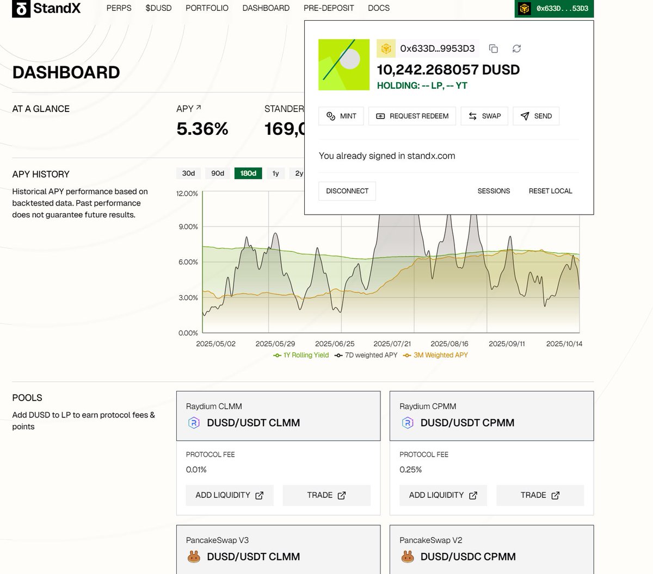Toggle the 3M Weighted APY legend series
The image size is (653, 574).
(x=435, y=355)
